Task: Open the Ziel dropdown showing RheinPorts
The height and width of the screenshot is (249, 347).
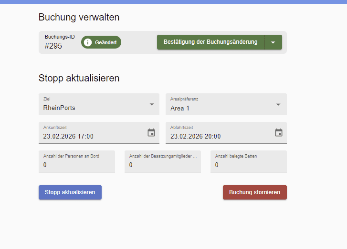Action: 99,104
